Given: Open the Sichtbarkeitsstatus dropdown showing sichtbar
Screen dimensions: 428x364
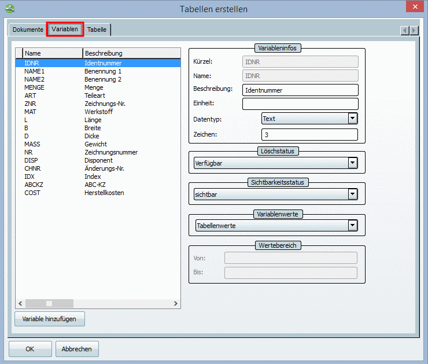Looking at the screenshot, I should tap(352, 194).
